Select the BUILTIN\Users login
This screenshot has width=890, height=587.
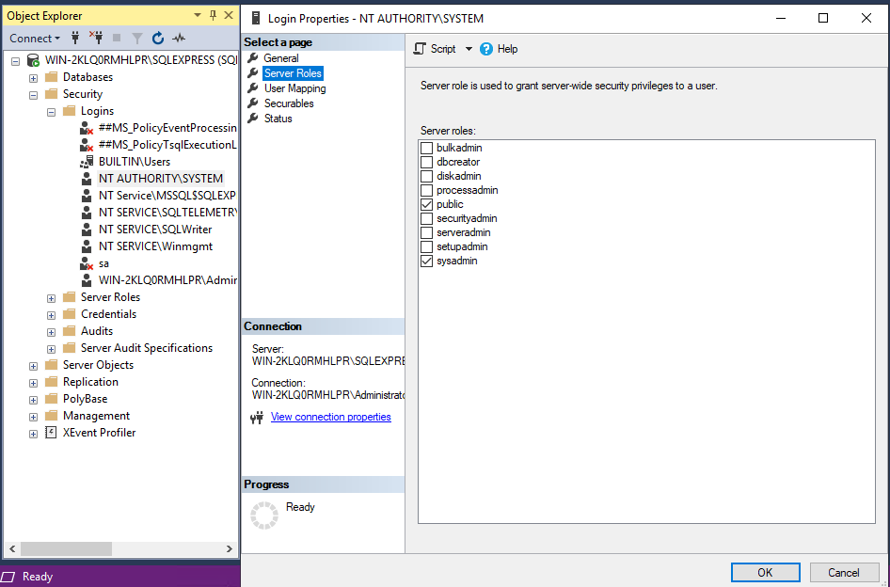(134, 162)
